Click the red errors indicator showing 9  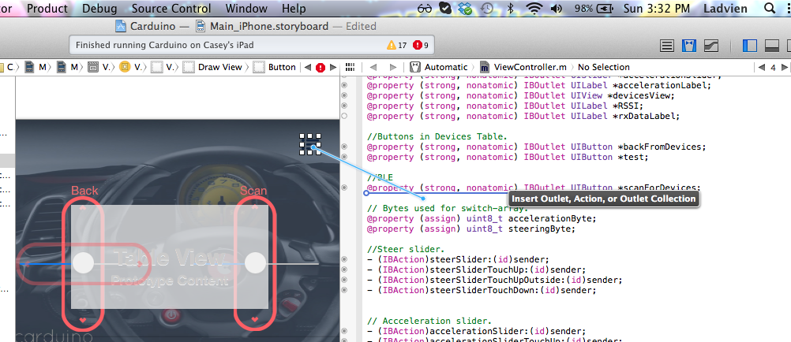(x=421, y=46)
